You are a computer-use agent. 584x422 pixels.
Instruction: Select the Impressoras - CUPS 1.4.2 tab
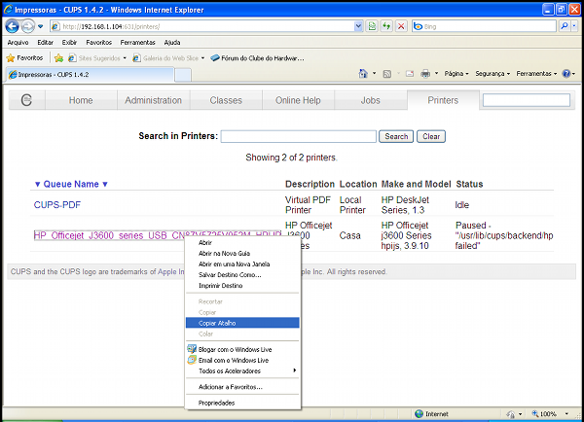coord(90,75)
